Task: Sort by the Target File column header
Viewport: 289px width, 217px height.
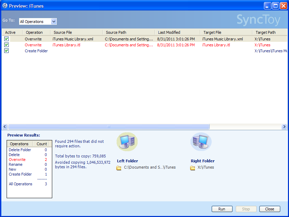Action: pyautogui.click(x=226, y=32)
